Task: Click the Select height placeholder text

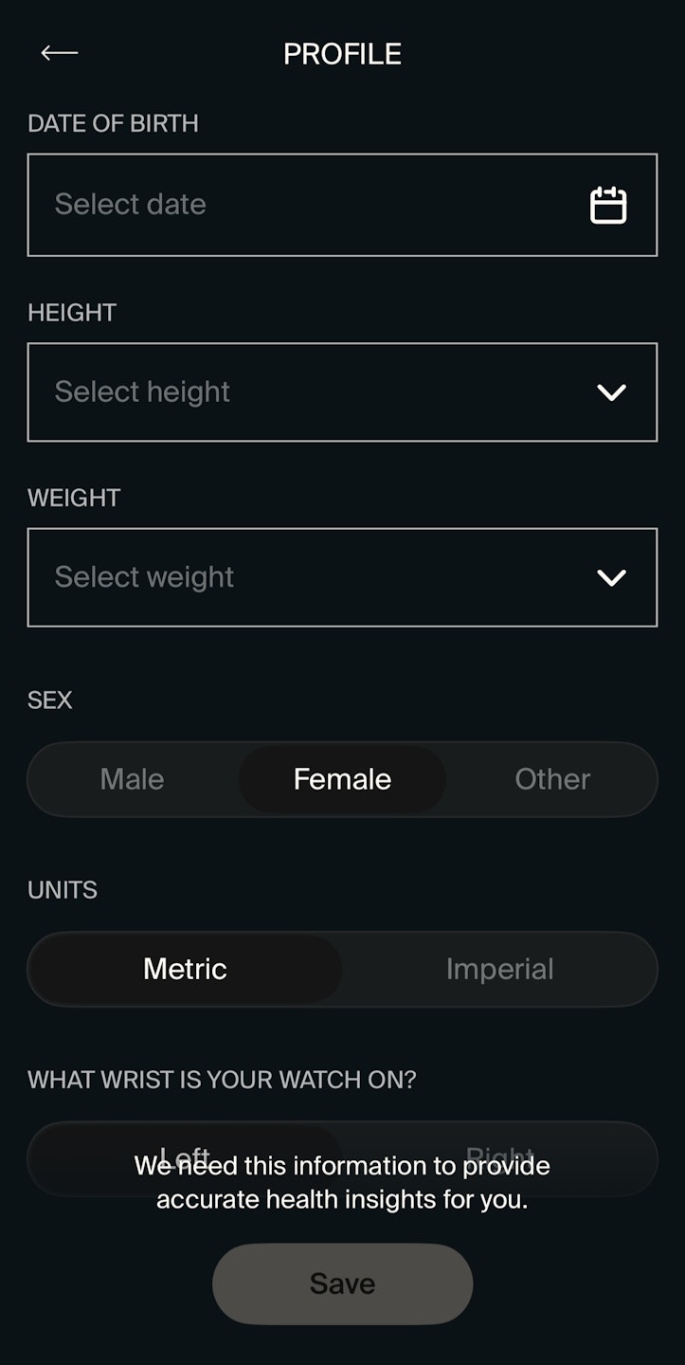Action: point(142,392)
